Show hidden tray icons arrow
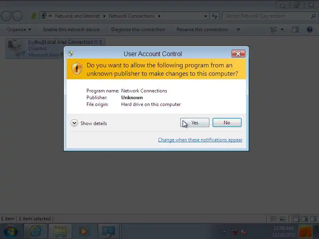The width and height of the screenshot is (319, 239). coord(224,231)
